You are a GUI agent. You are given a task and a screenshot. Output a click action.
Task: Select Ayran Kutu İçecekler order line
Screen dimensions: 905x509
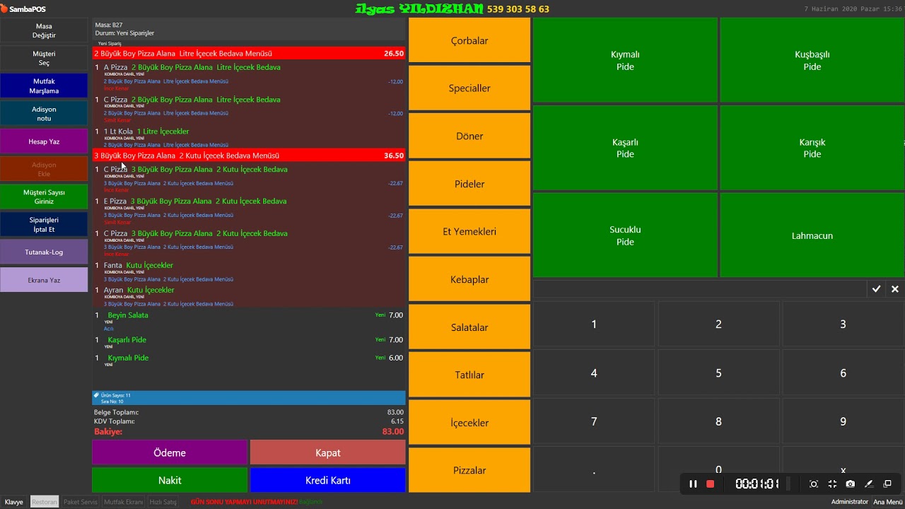pyautogui.click(x=249, y=296)
